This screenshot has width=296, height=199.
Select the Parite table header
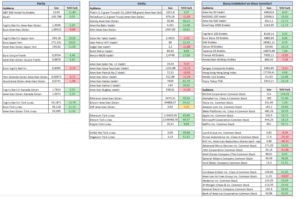tap(41, 3)
